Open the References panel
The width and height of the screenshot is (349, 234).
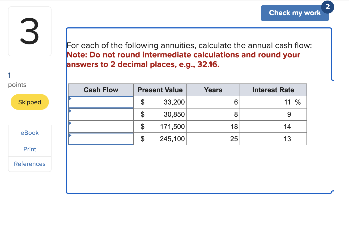[29, 164]
